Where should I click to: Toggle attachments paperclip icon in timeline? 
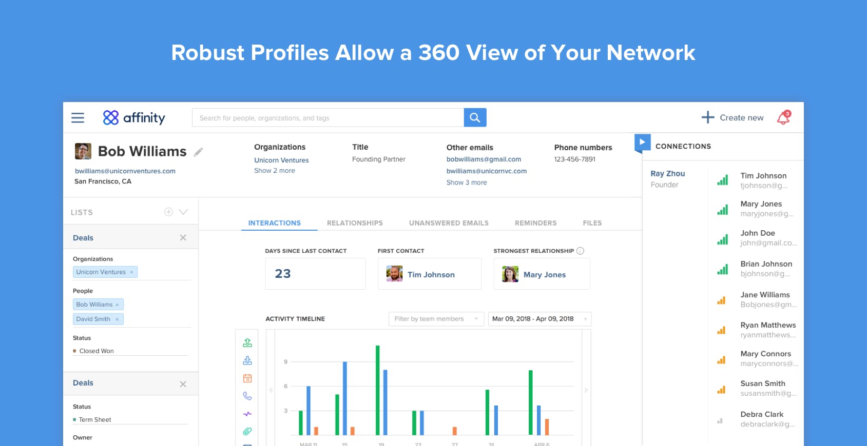pyautogui.click(x=247, y=431)
